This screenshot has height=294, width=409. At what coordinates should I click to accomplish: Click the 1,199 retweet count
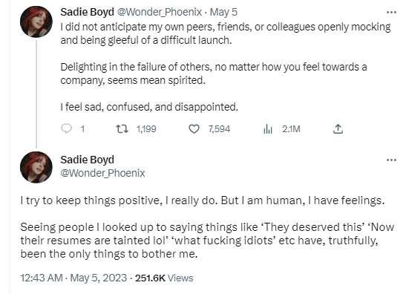[x=146, y=129]
